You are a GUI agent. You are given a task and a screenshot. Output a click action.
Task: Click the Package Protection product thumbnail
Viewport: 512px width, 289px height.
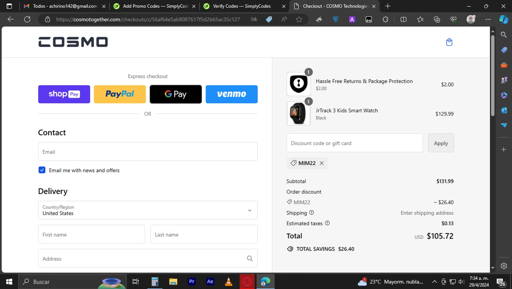click(299, 84)
